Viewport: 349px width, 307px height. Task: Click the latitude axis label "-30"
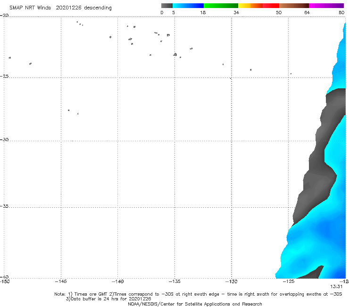[4, 139]
